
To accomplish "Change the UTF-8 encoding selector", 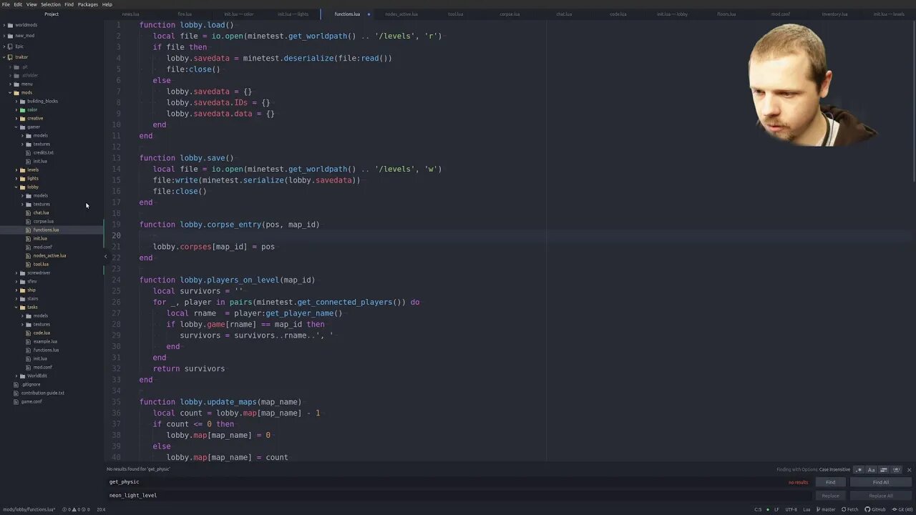I will point(791,509).
